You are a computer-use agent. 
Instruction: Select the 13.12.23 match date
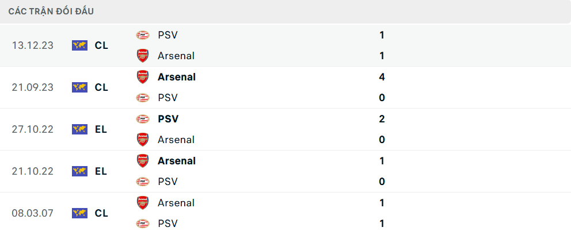tap(32, 45)
